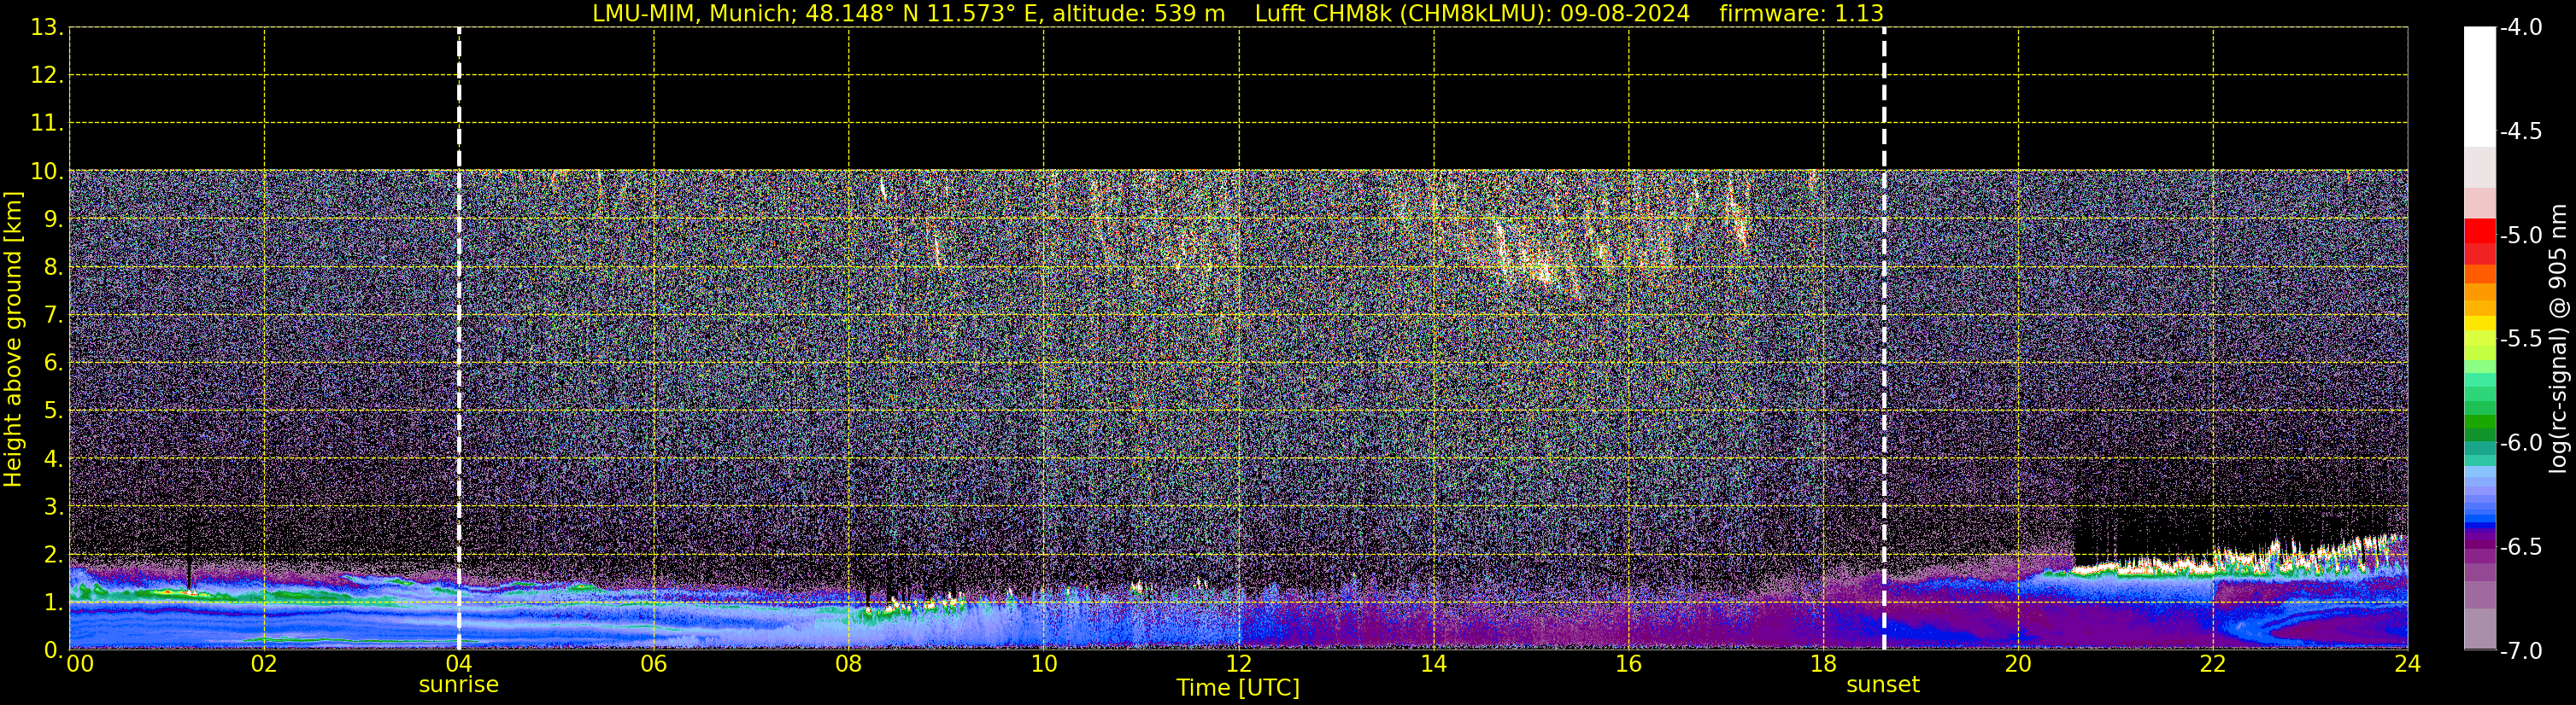Click the '12.' height axis tick label

47,76
